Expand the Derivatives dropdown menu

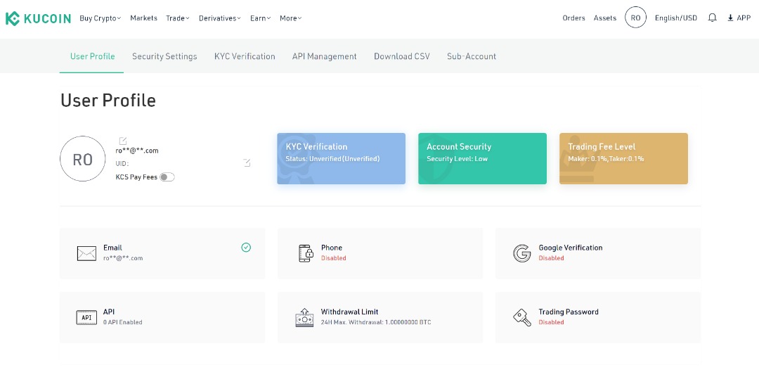(219, 18)
